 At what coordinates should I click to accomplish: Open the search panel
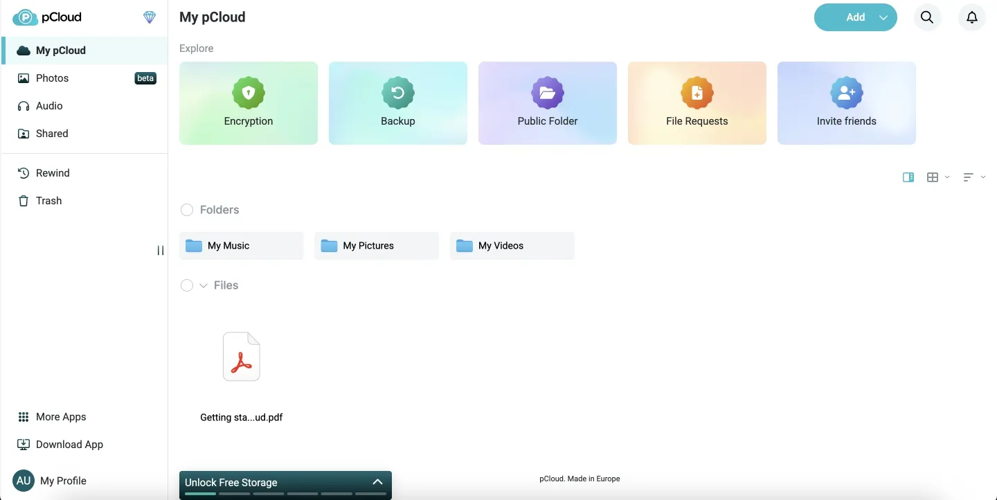click(927, 17)
